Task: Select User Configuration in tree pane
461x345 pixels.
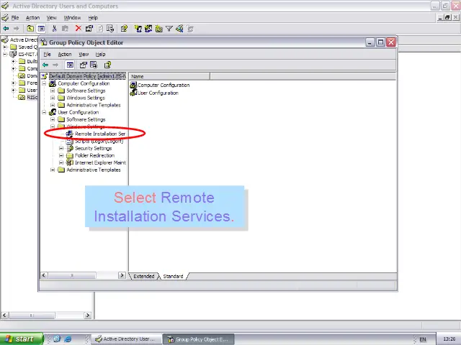Action: (x=78, y=112)
